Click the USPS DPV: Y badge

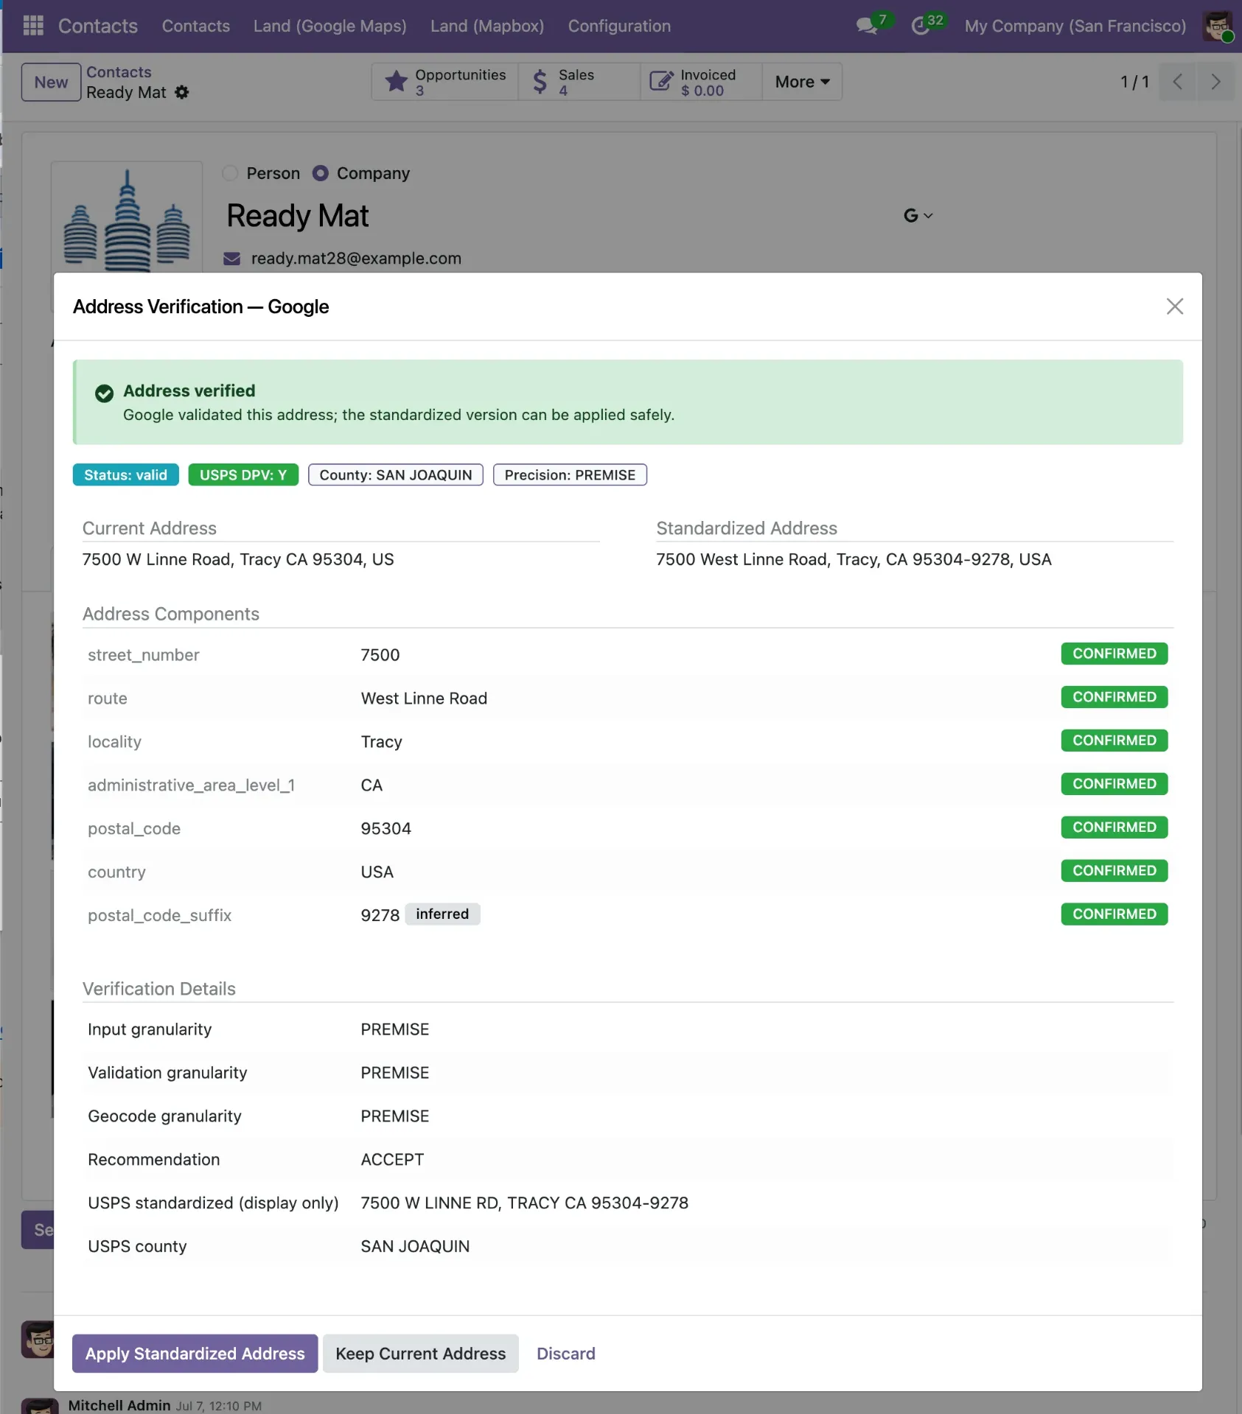coord(243,475)
